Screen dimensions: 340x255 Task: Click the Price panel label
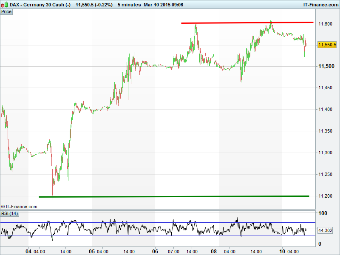click(x=6, y=11)
